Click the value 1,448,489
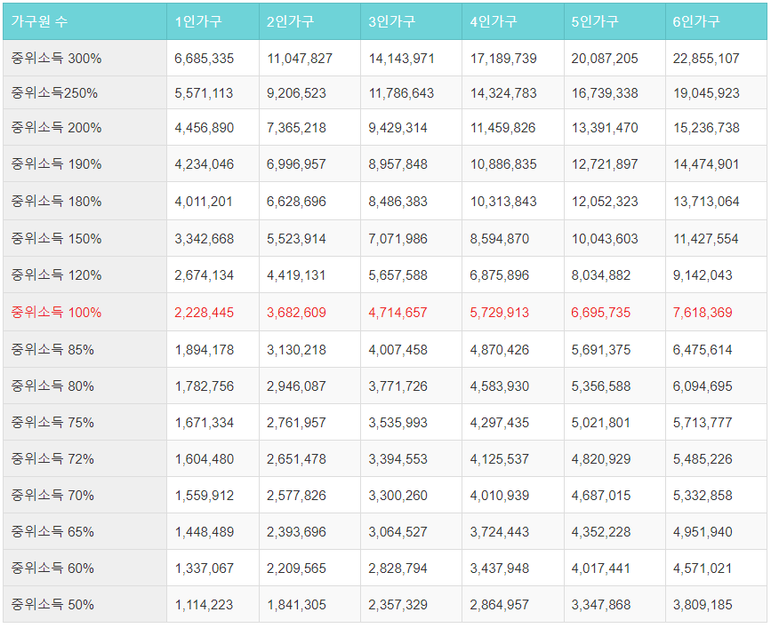Viewport: 771px width, 628px height. click(205, 532)
